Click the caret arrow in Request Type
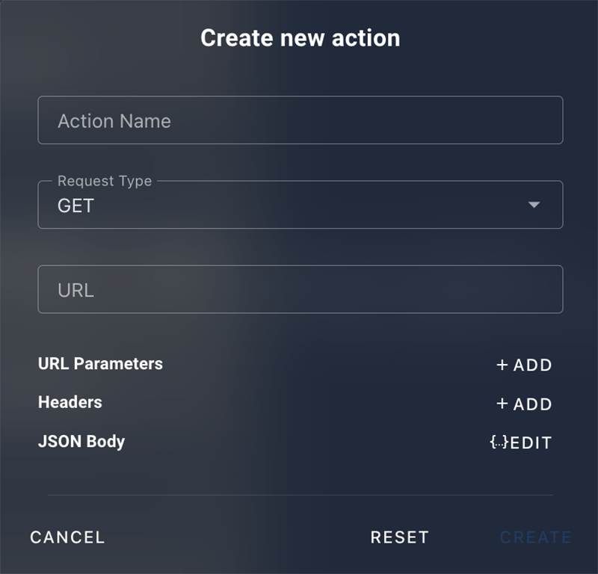 click(534, 205)
